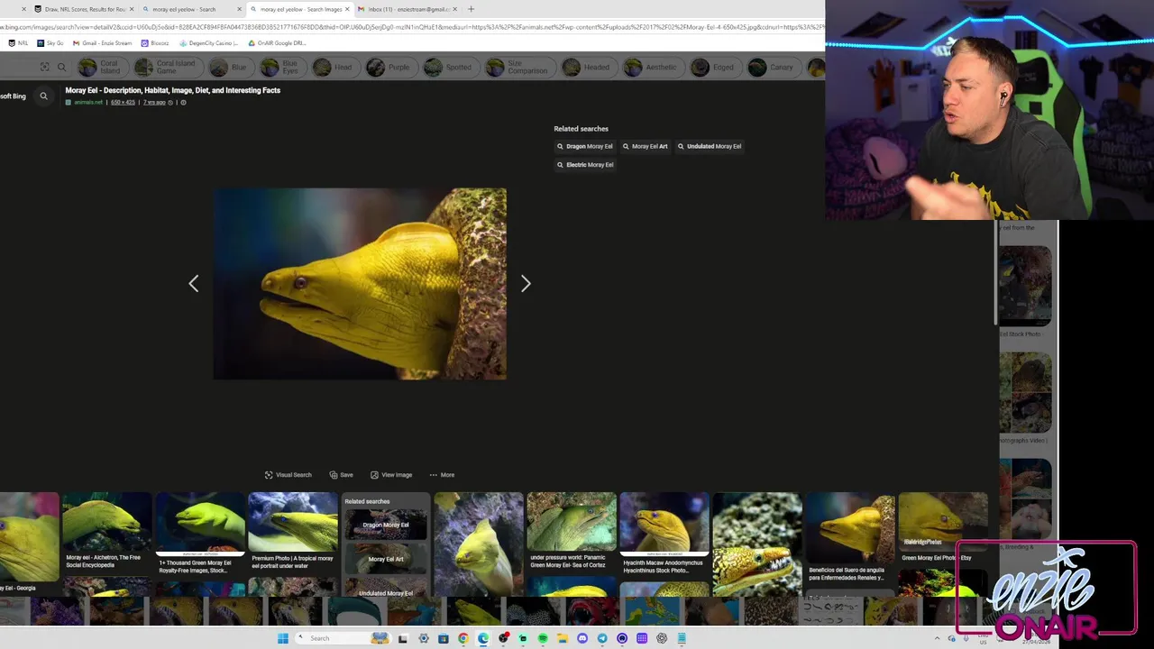
Task: Click Dragon Moray Eel thumbnail in strip
Action: coord(386,525)
